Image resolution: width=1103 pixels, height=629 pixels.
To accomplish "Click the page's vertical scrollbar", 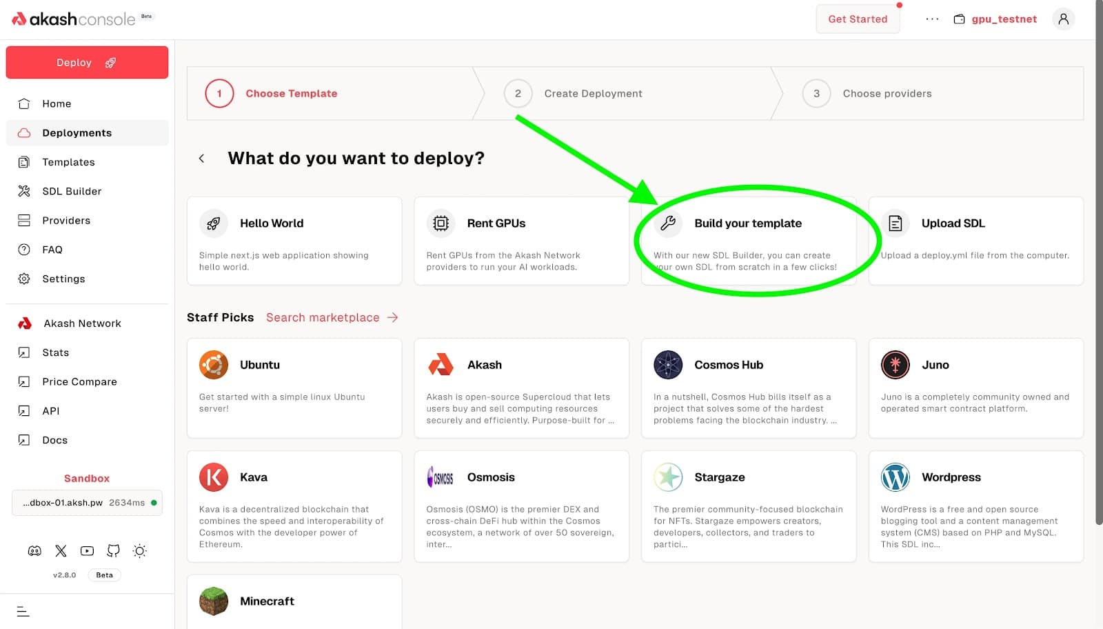I will pyautogui.click(x=1099, y=276).
